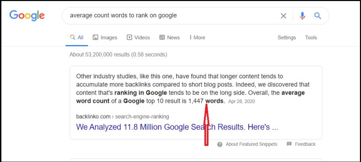The height and width of the screenshot is (162, 361).
Task: Start voice search with microphone icon
Action: click(x=302, y=16)
